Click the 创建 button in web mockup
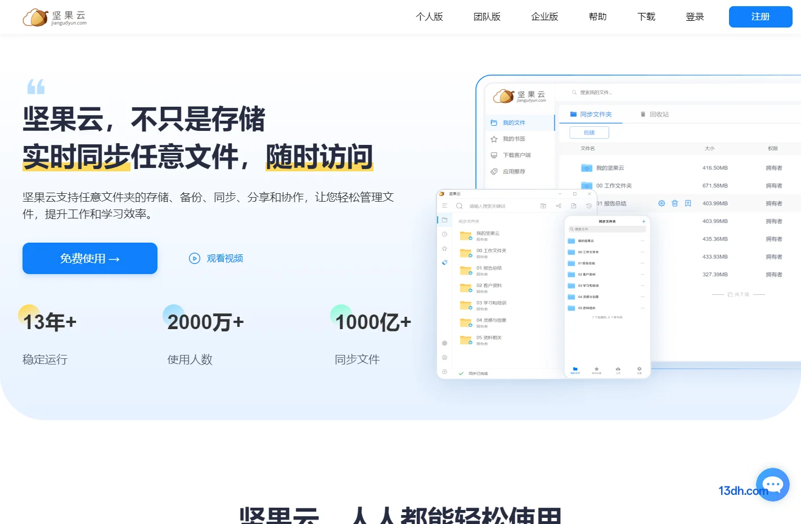 [x=589, y=133]
